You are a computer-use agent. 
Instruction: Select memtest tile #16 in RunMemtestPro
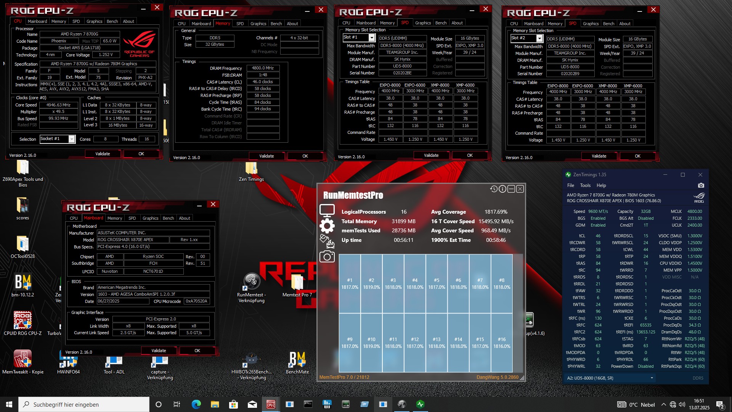pos(502,343)
